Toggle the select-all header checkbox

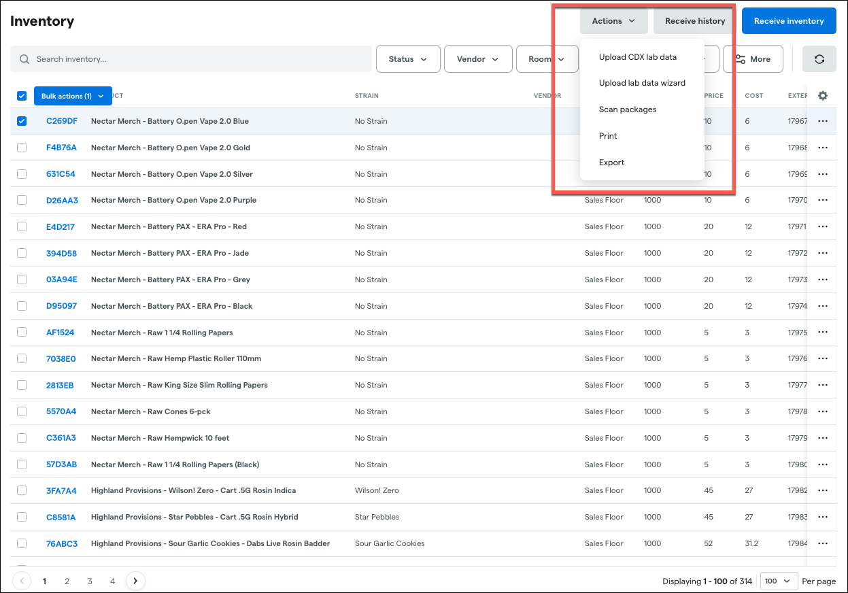[22, 96]
